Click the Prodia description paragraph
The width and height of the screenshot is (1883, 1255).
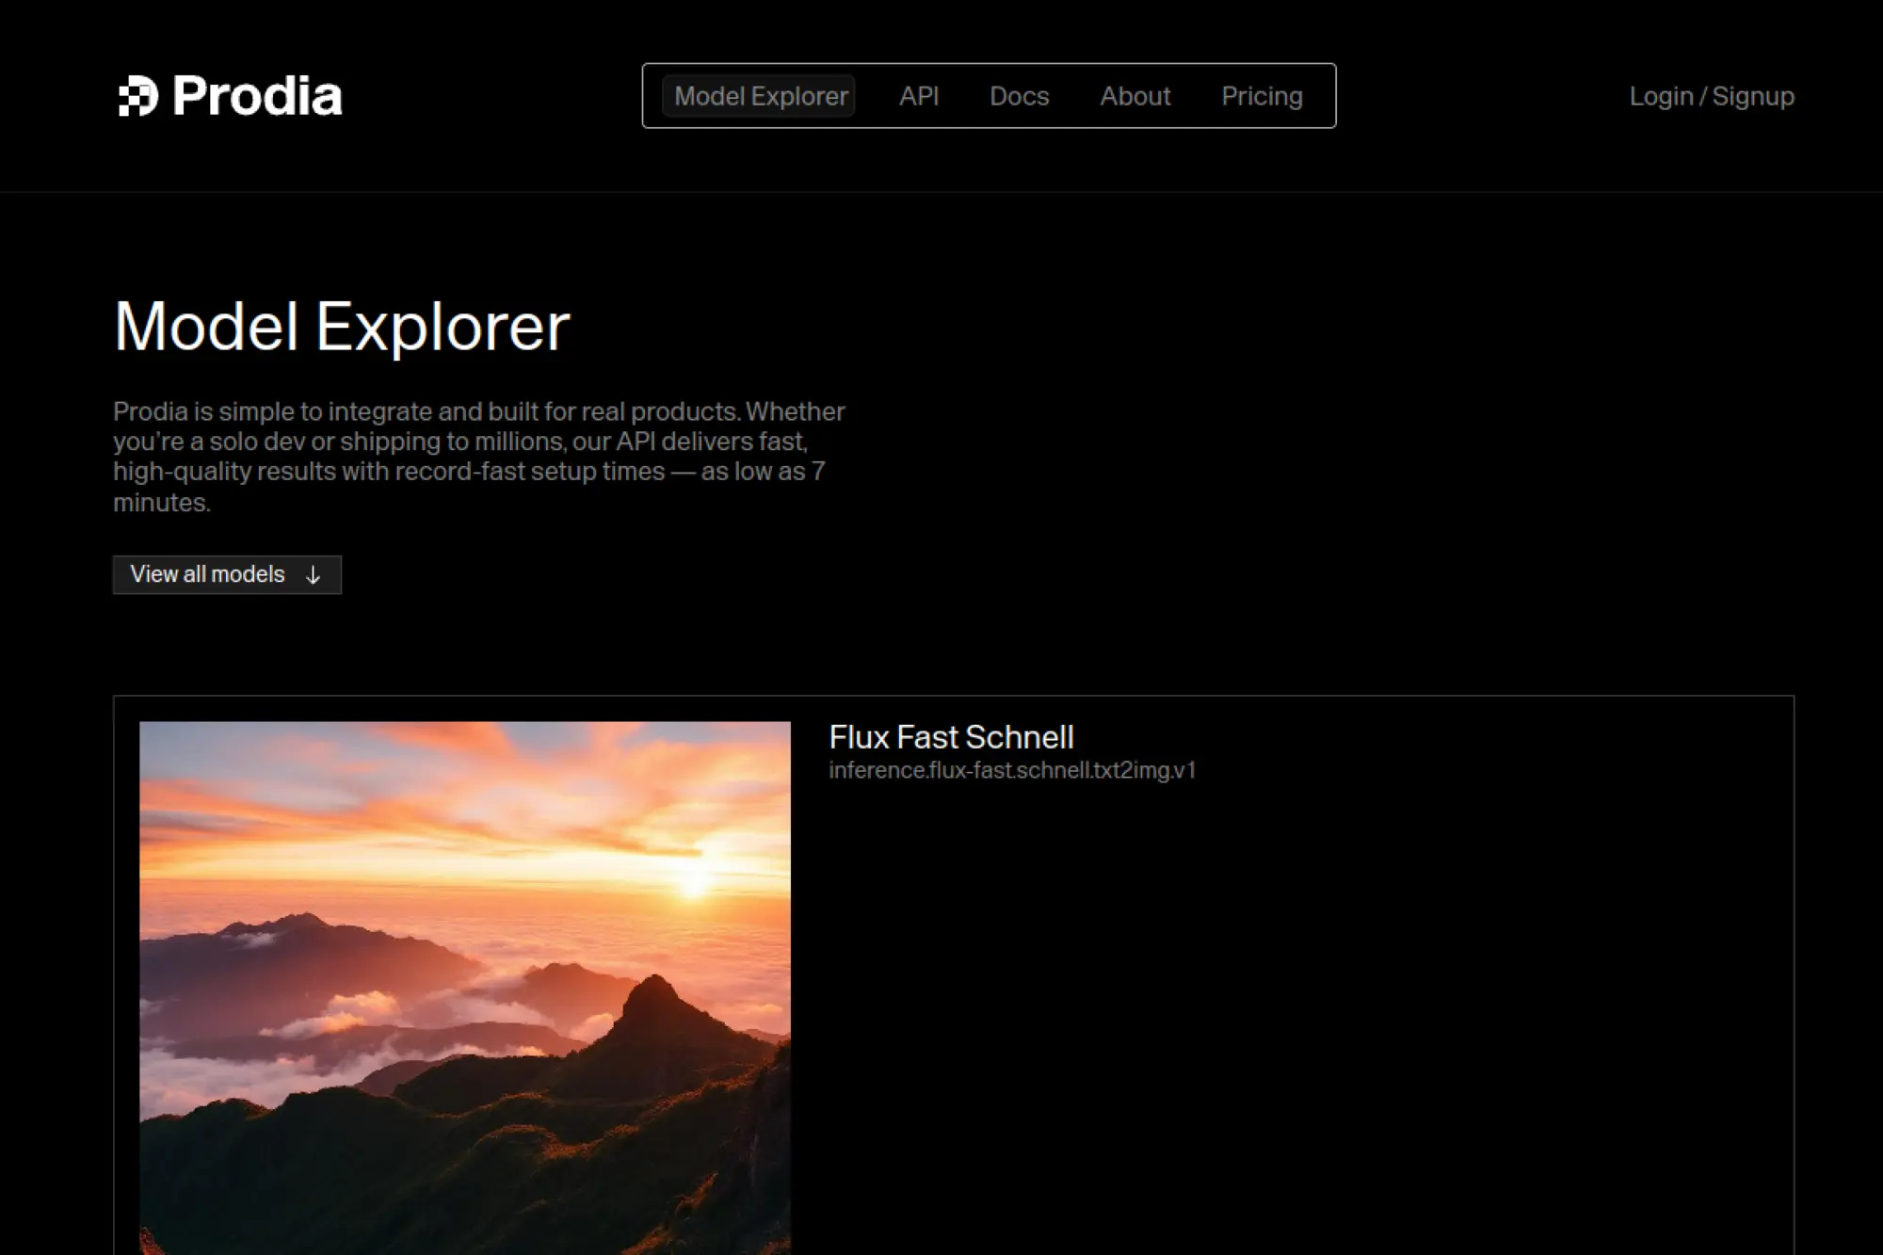[478, 456]
